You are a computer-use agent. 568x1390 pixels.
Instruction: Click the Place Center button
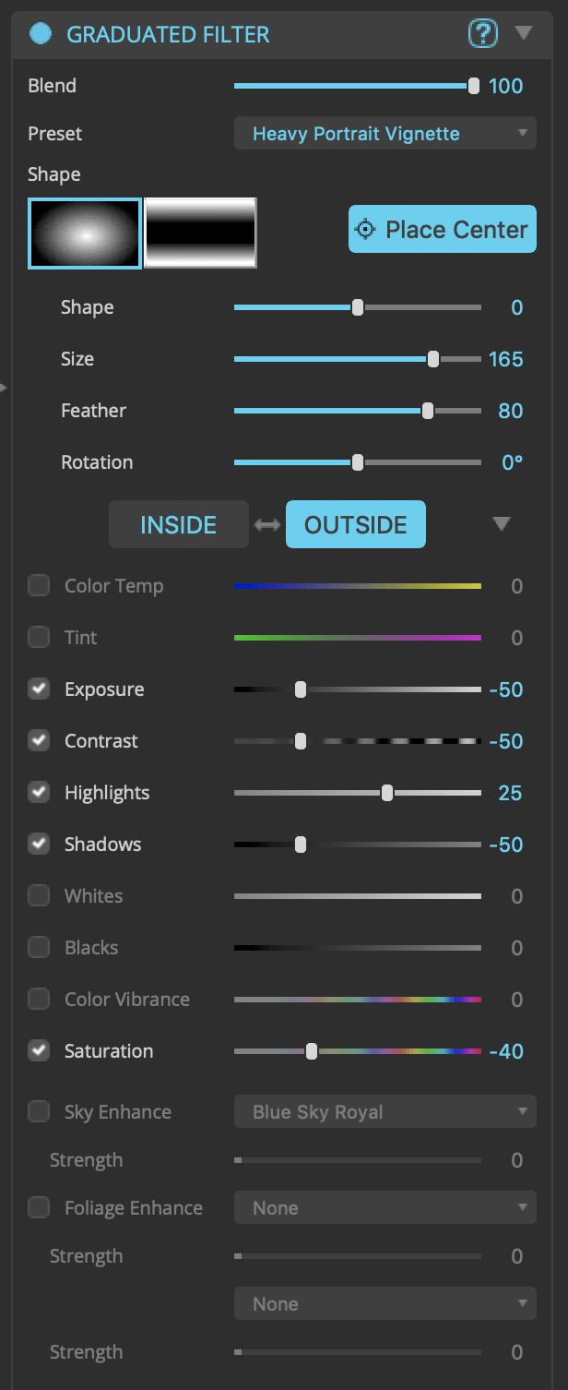[x=443, y=230]
